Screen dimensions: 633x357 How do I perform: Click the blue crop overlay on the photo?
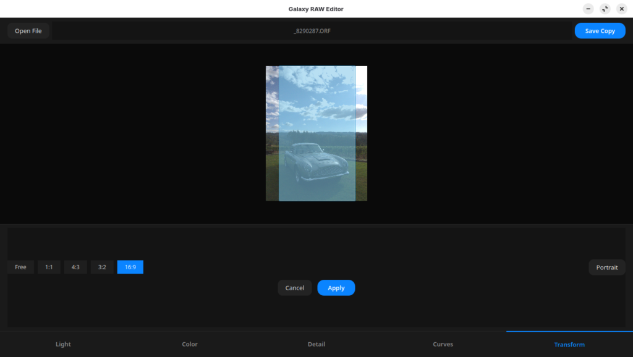(317, 133)
